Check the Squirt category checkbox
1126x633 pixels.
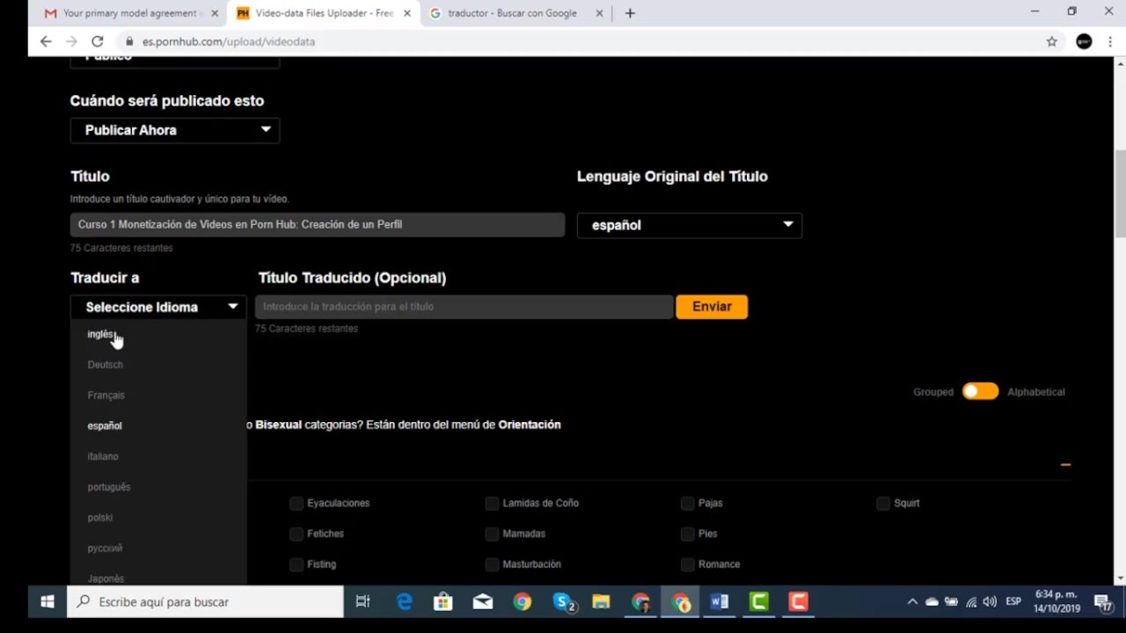tap(882, 503)
